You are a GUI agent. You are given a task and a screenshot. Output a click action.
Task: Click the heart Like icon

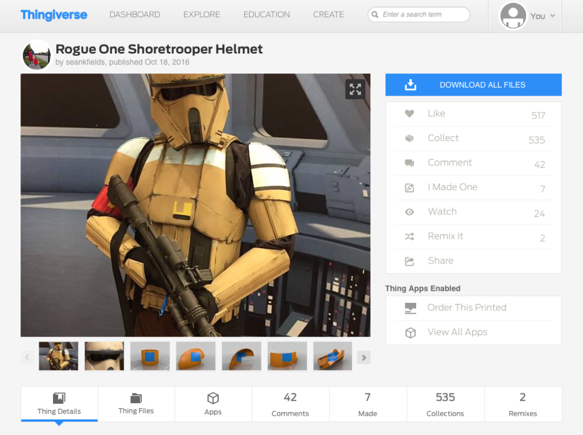409,114
